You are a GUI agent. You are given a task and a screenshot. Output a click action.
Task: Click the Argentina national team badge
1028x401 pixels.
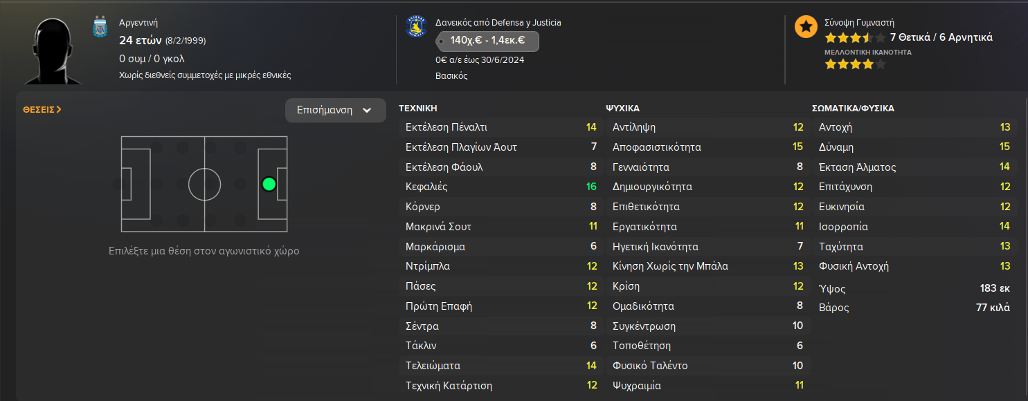coord(101,28)
